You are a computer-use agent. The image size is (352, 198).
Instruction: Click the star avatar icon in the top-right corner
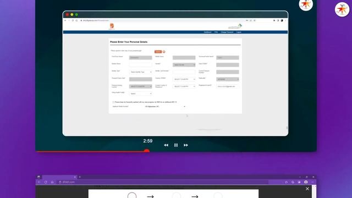tap(342, 9)
